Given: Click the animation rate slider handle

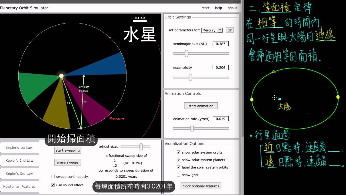Looking at the screenshot, I should click(x=192, y=128).
